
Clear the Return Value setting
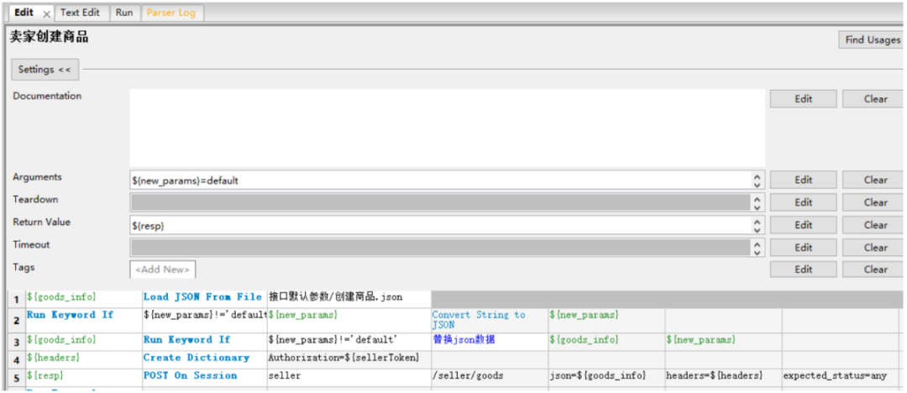coord(873,225)
